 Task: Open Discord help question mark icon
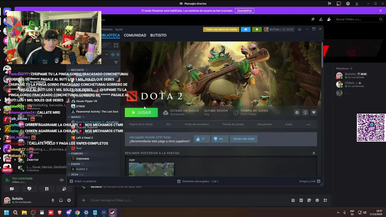[x=348, y=4]
